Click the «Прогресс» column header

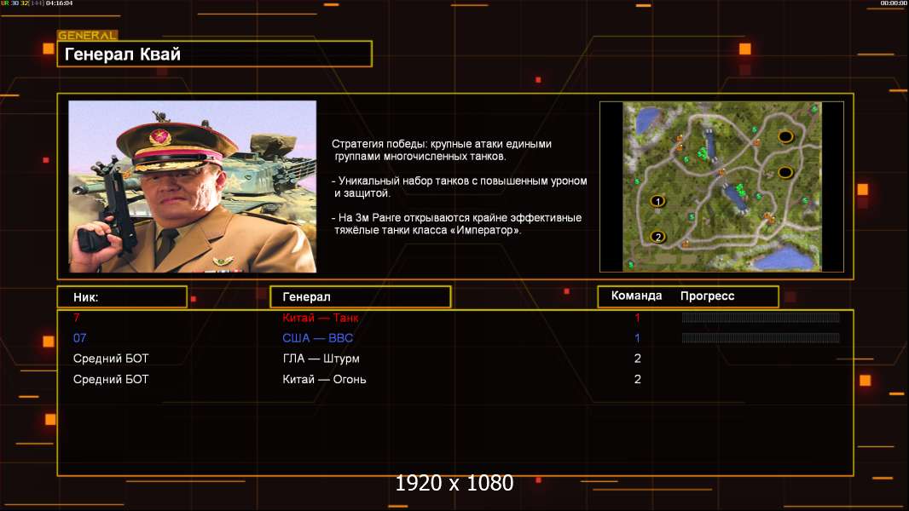click(707, 296)
